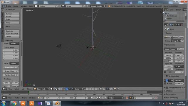This screenshot has width=188, height=106.
Task: Click the viewport shading sphere icon
Action: point(52,89)
